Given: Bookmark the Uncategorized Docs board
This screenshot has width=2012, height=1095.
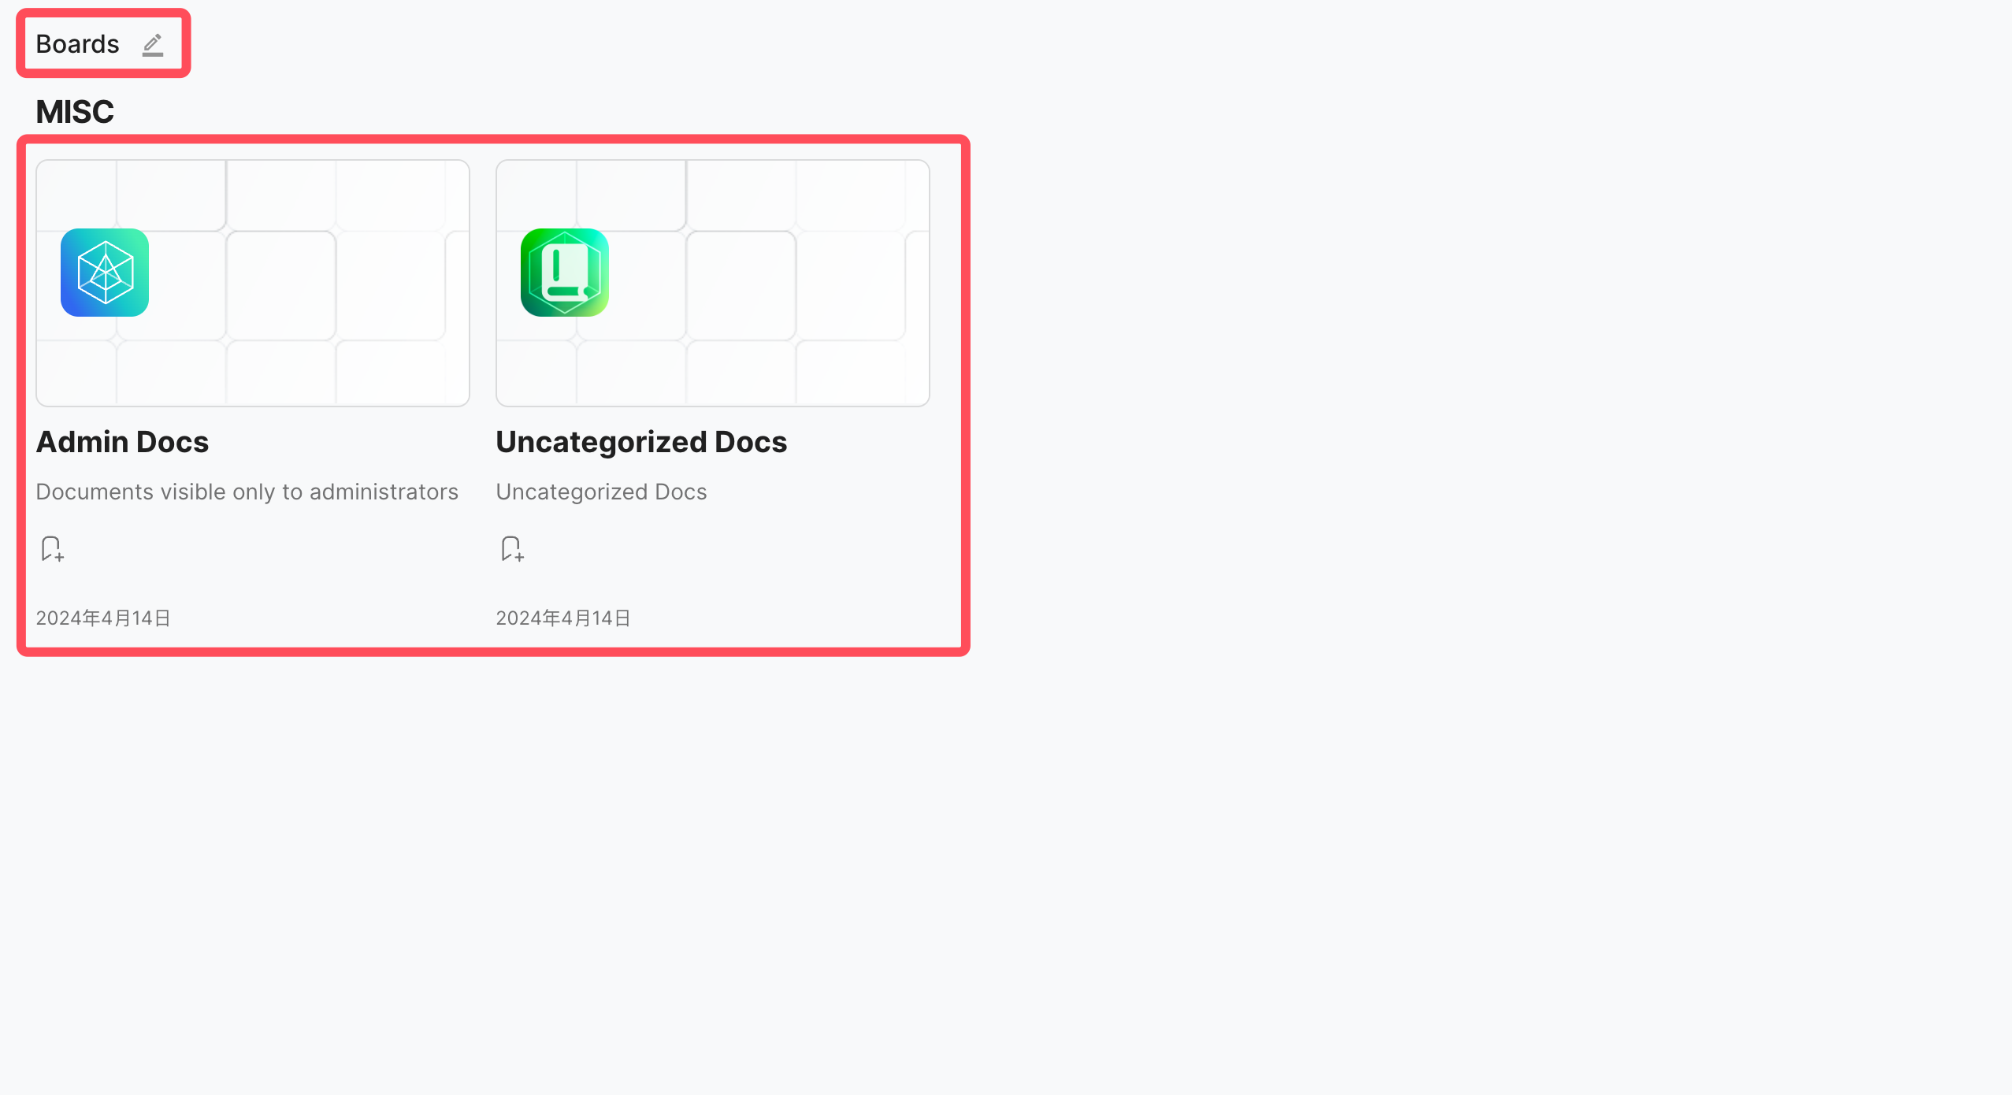Looking at the screenshot, I should 512,548.
